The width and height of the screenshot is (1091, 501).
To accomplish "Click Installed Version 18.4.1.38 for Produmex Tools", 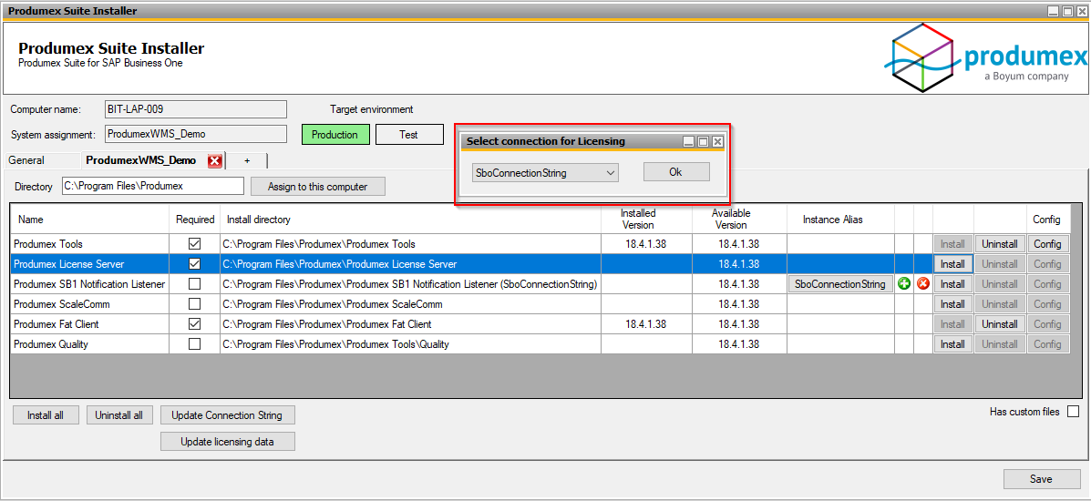I will 646,243.
